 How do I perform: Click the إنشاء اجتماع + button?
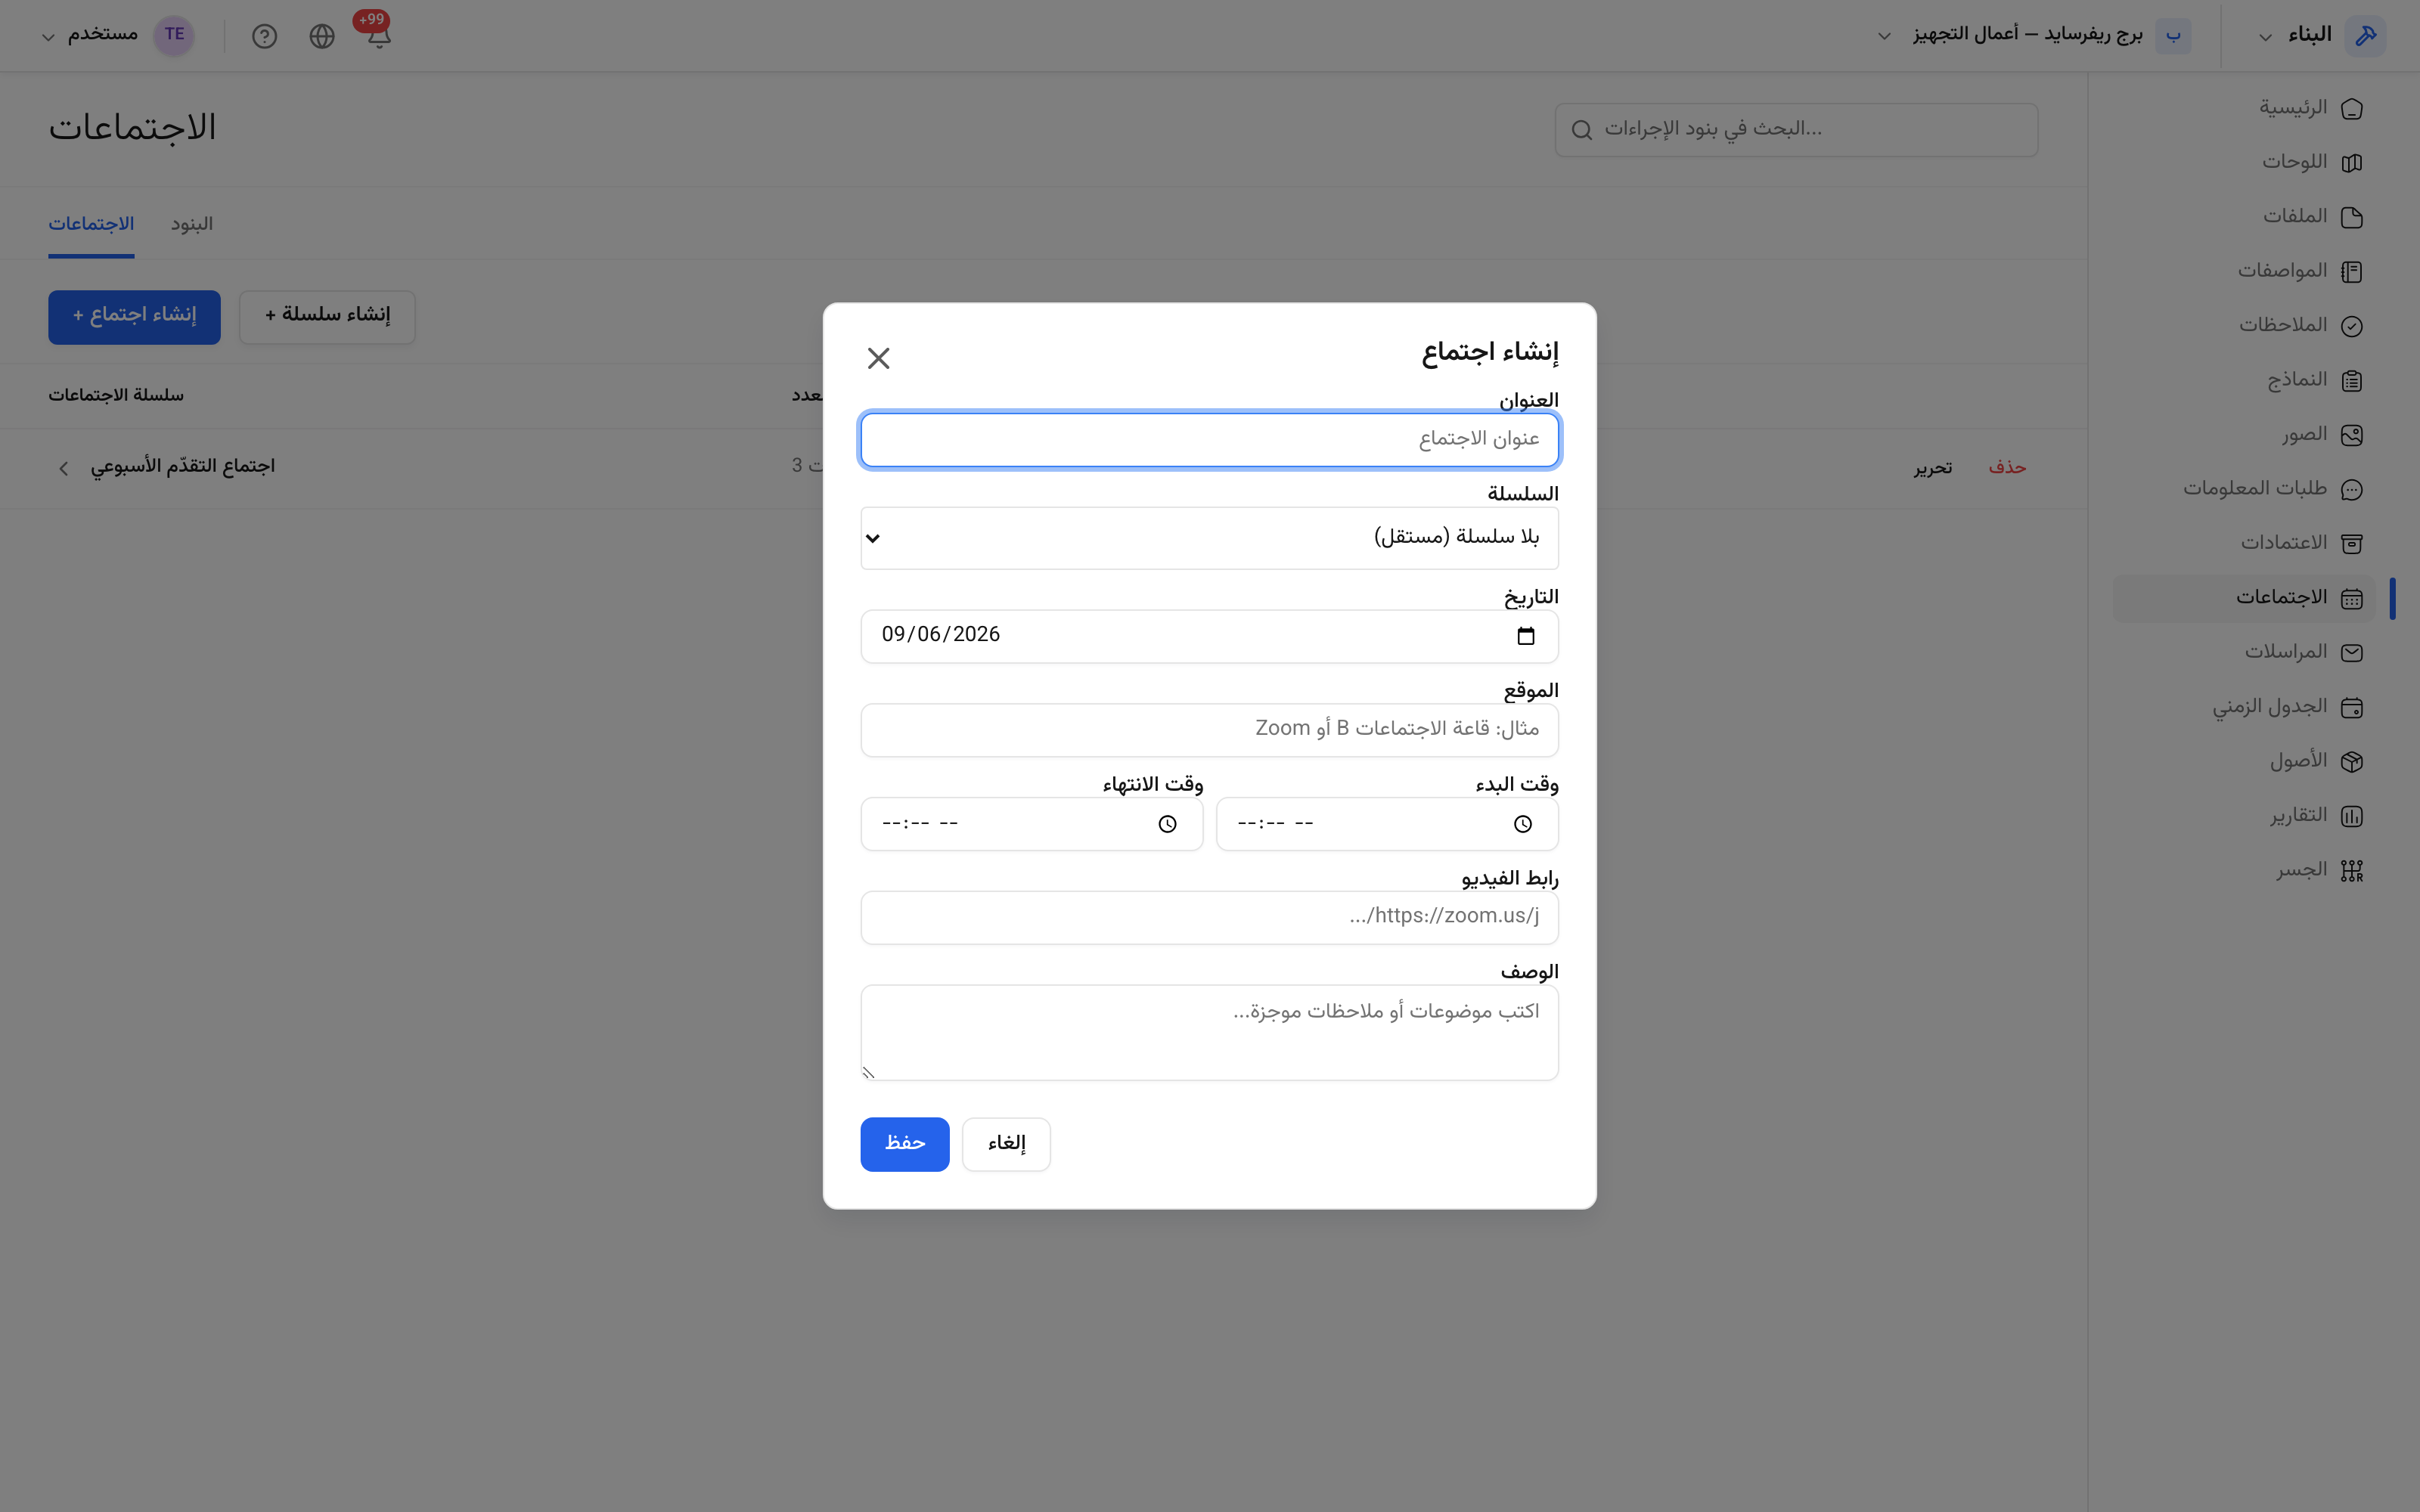pos(134,317)
